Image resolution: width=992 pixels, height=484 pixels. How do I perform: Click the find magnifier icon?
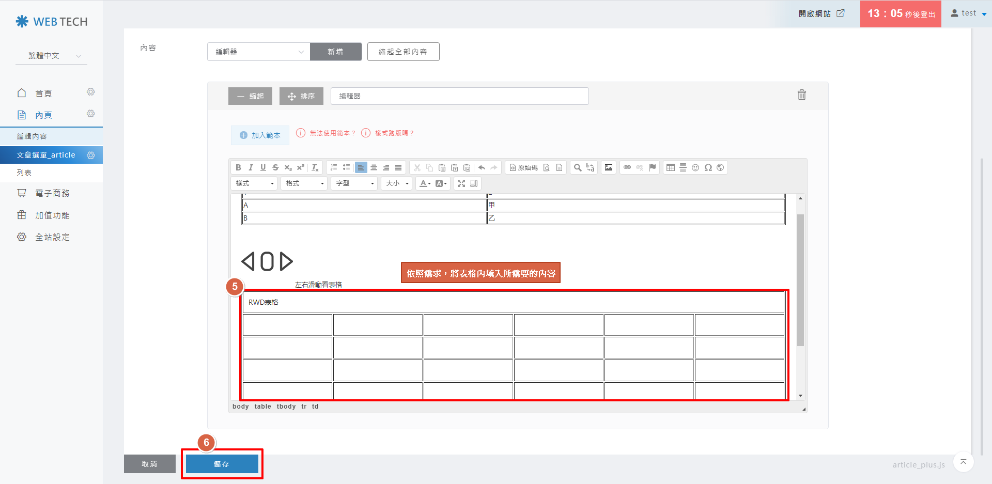click(578, 167)
